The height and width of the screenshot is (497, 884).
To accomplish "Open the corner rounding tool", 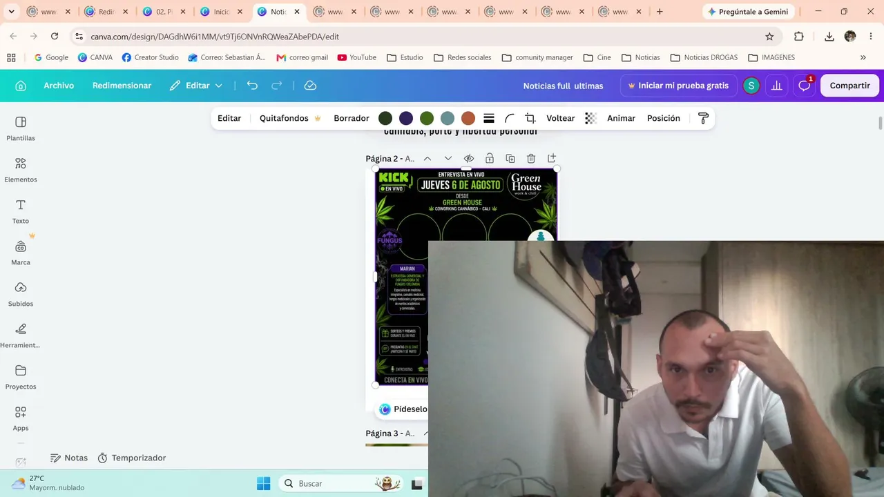I will point(510,118).
